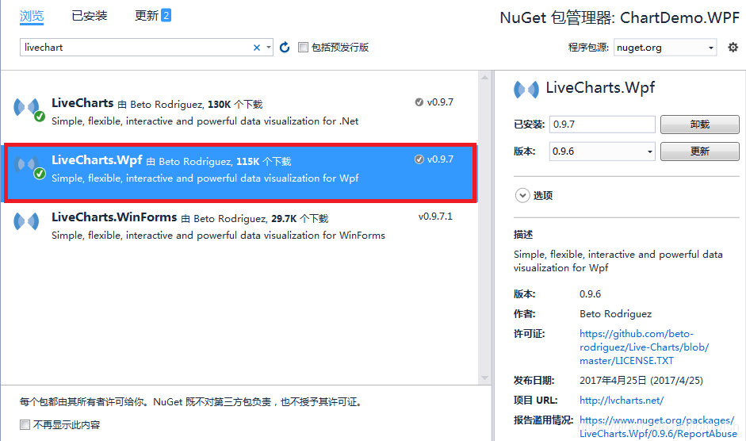The image size is (746, 441).
Task: Click the v0.9.7.1 version text of WinForms
Action: [x=435, y=217]
